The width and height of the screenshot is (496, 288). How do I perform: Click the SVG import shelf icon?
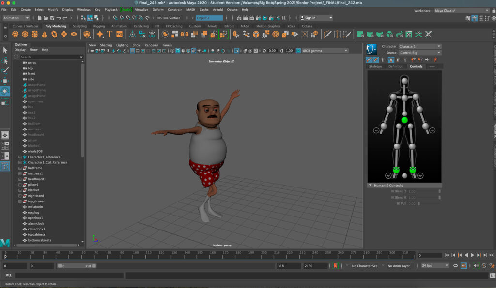coord(119,34)
